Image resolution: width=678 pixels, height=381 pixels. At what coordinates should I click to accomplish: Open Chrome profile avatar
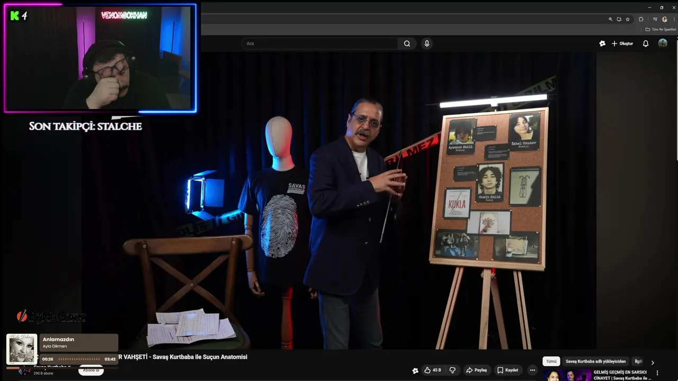(665, 19)
